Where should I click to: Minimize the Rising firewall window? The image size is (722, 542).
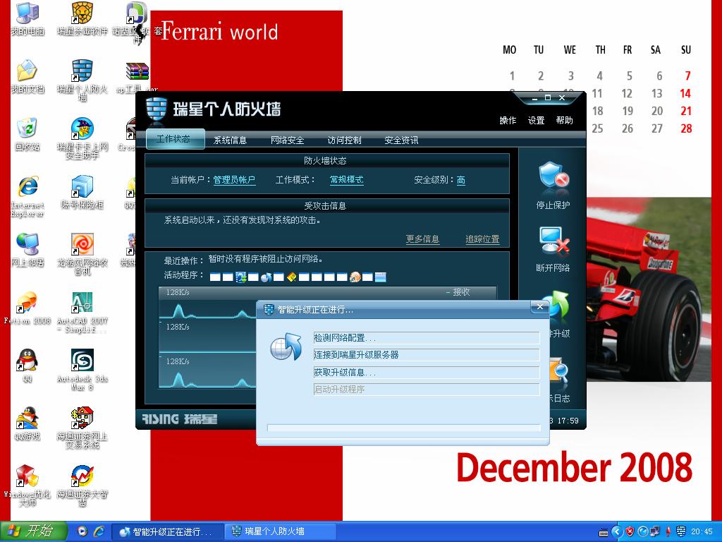pos(534,98)
